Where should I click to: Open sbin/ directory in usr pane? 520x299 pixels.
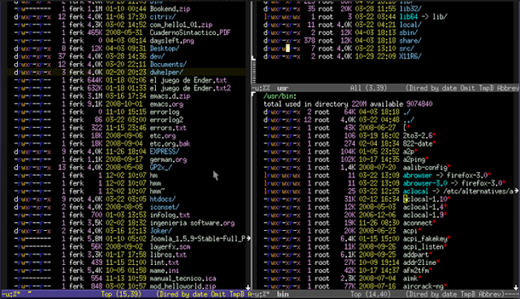408,32
